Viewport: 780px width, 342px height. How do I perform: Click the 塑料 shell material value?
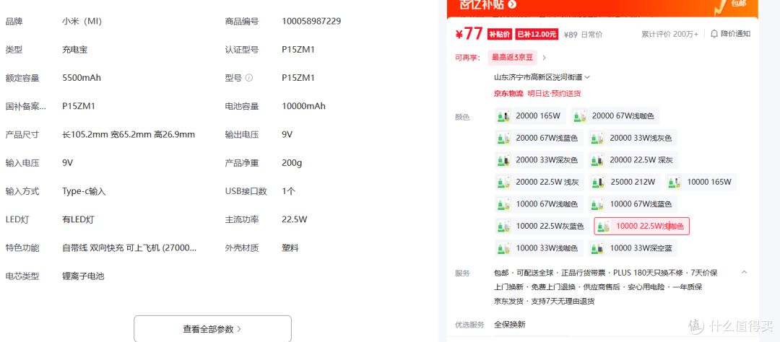click(x=290, y=248)
